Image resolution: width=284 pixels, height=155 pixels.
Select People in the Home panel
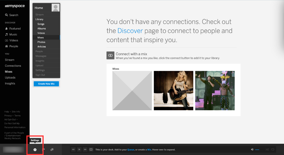[46, 51]
